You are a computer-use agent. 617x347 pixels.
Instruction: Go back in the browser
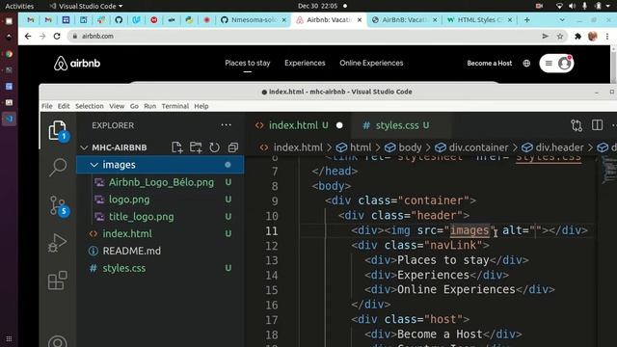pos(28,37)
